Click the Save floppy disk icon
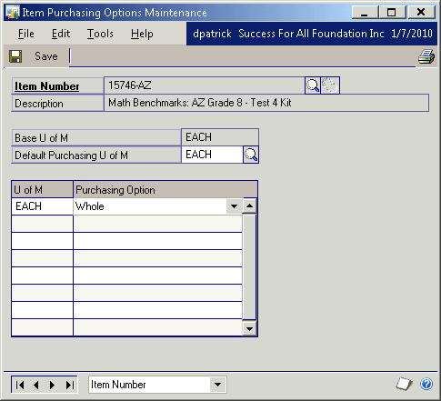 15,56
